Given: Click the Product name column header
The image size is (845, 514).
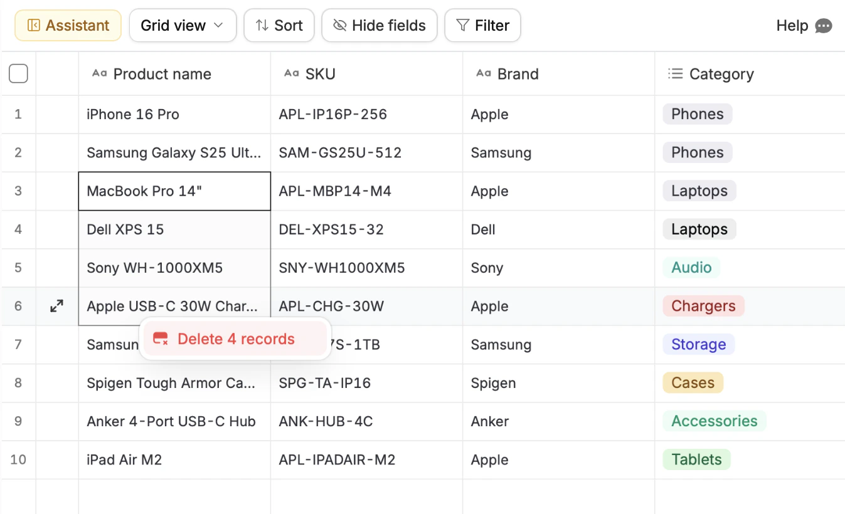Looking at the screenshot, I should point(174,74).
